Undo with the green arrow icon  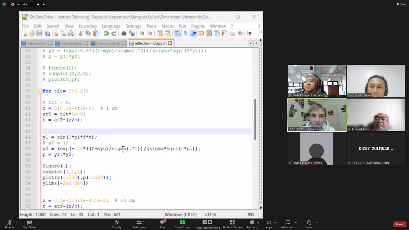click(x=106, y=34)
